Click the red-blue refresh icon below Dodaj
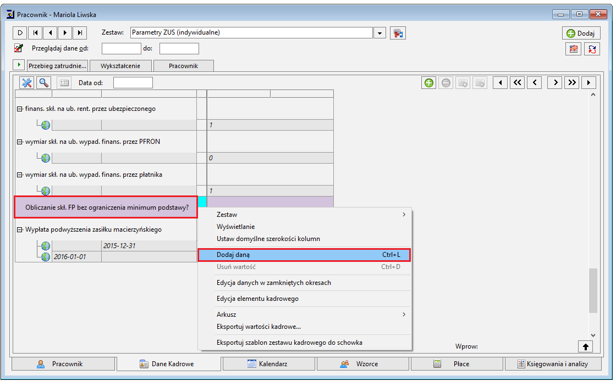616x381 pixels. point(592,49)
